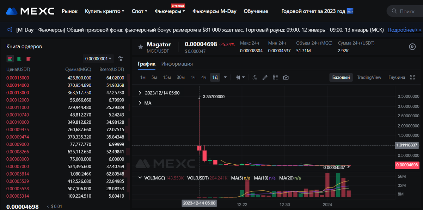The height and width of the screenshot is (210, 423).
Task: Select the 5м timeframe
Action: coord(154,77)
